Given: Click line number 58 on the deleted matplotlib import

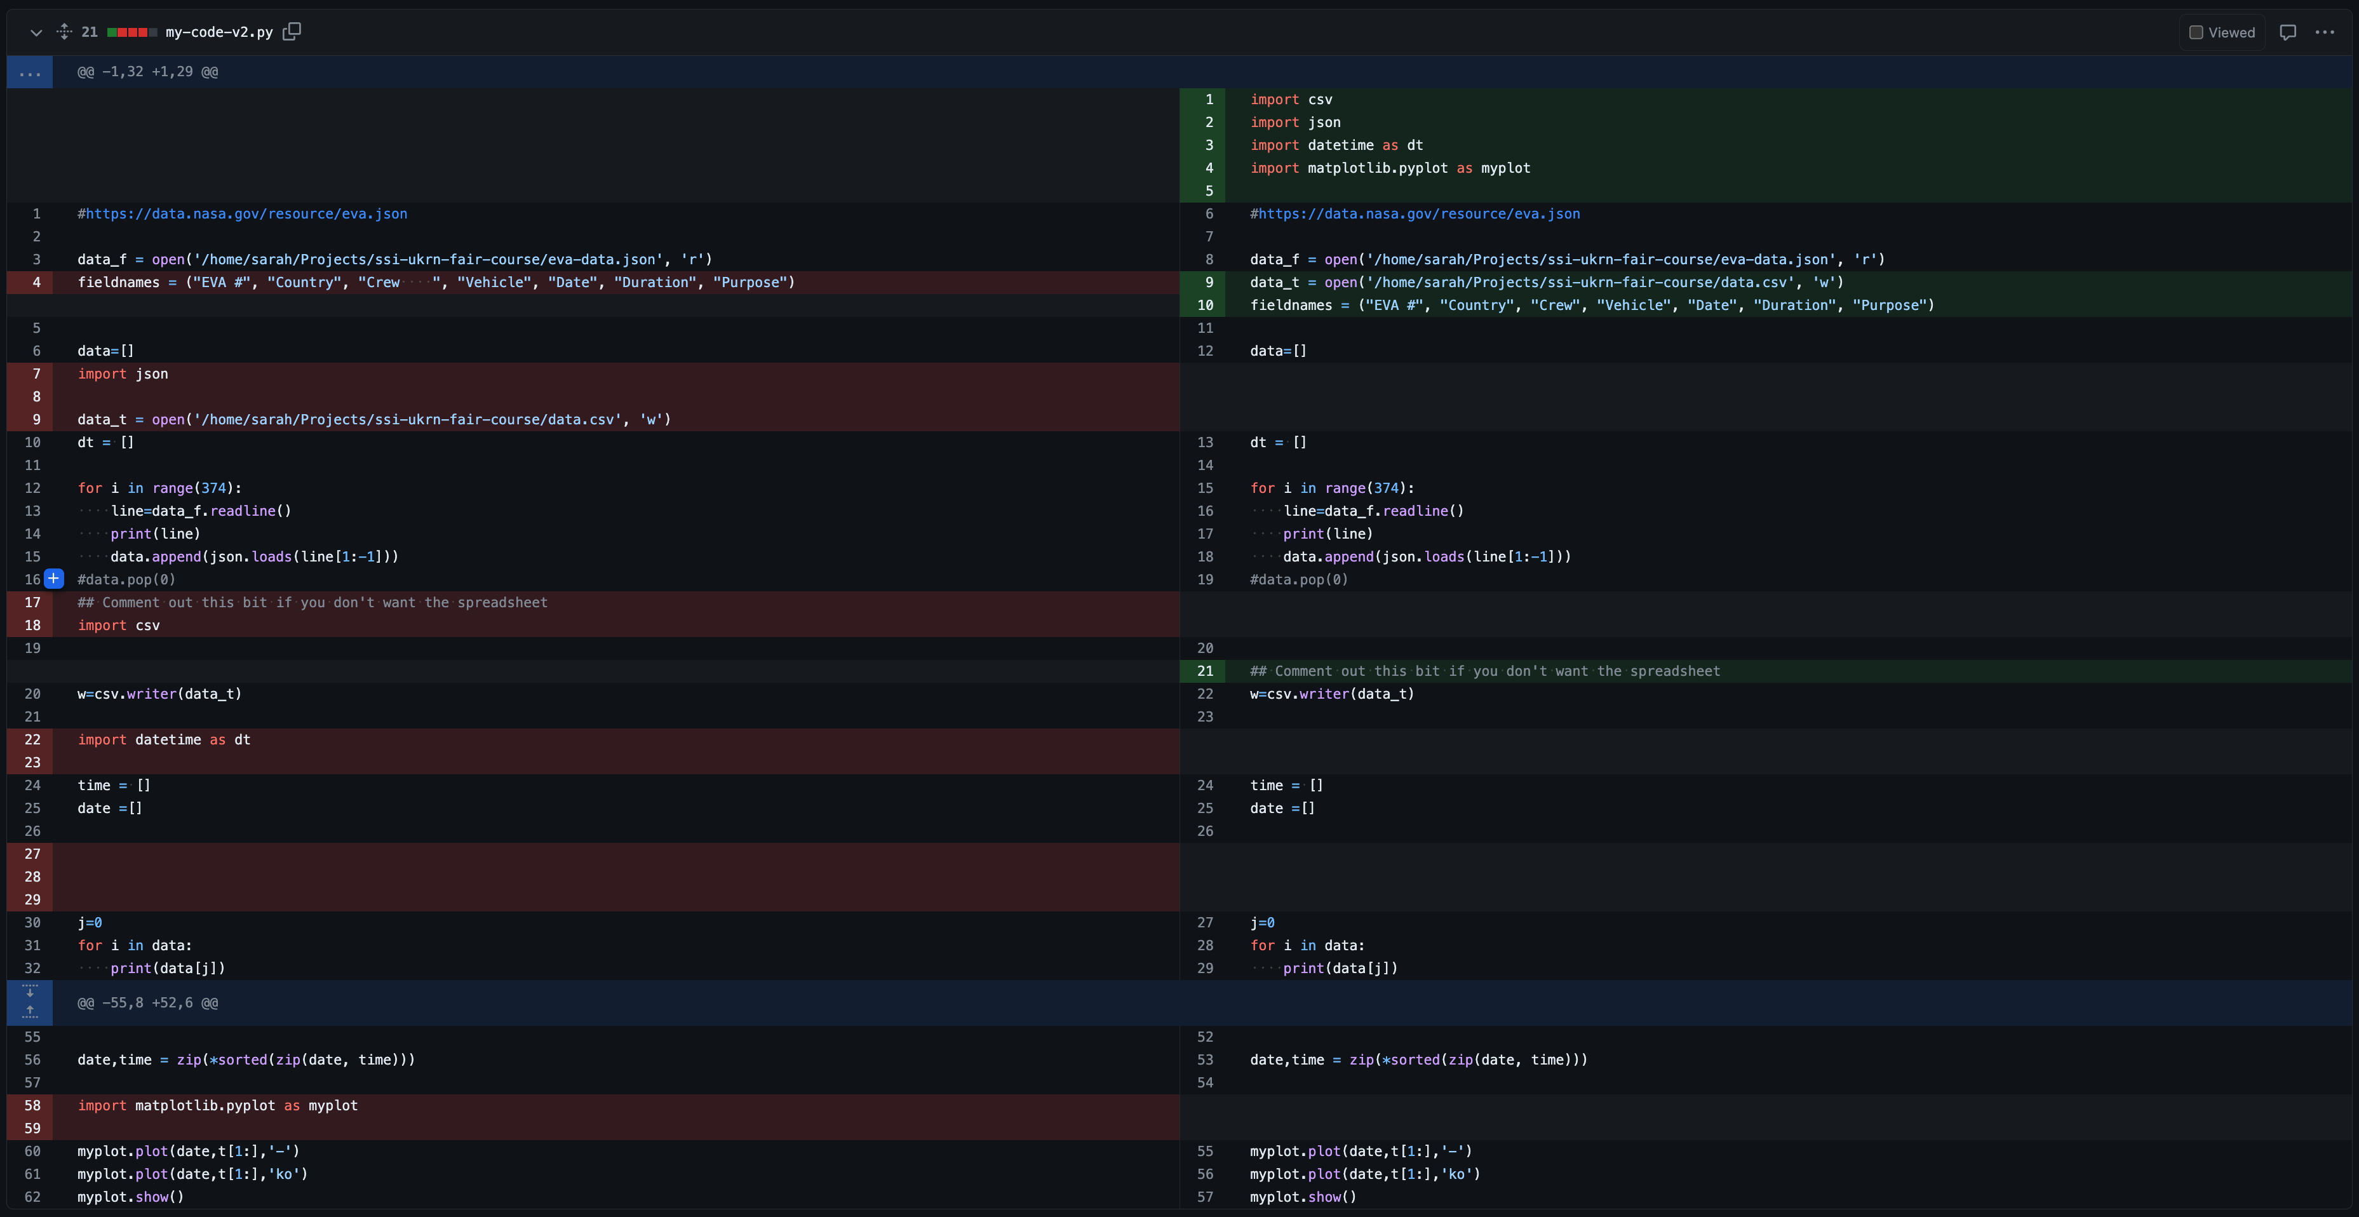Looking at the screenshot, I should pyautogui.click(x=33, y=1105).
